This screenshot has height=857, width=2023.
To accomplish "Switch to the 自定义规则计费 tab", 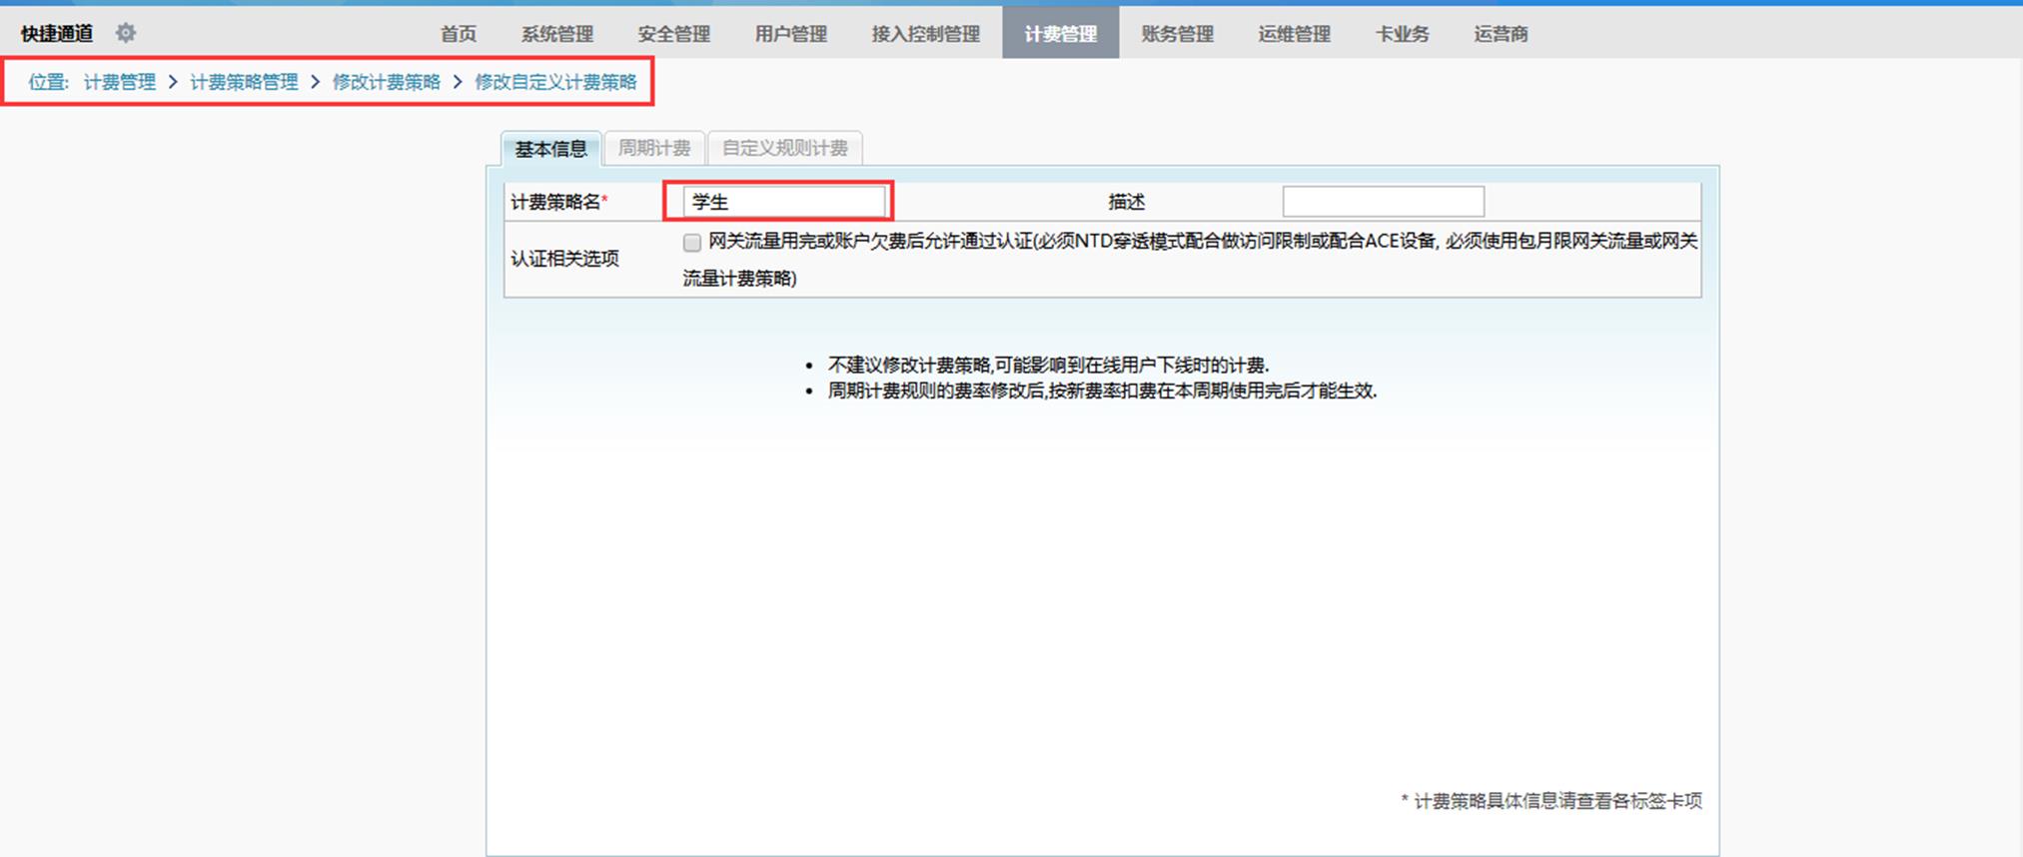I will (784, 148).
